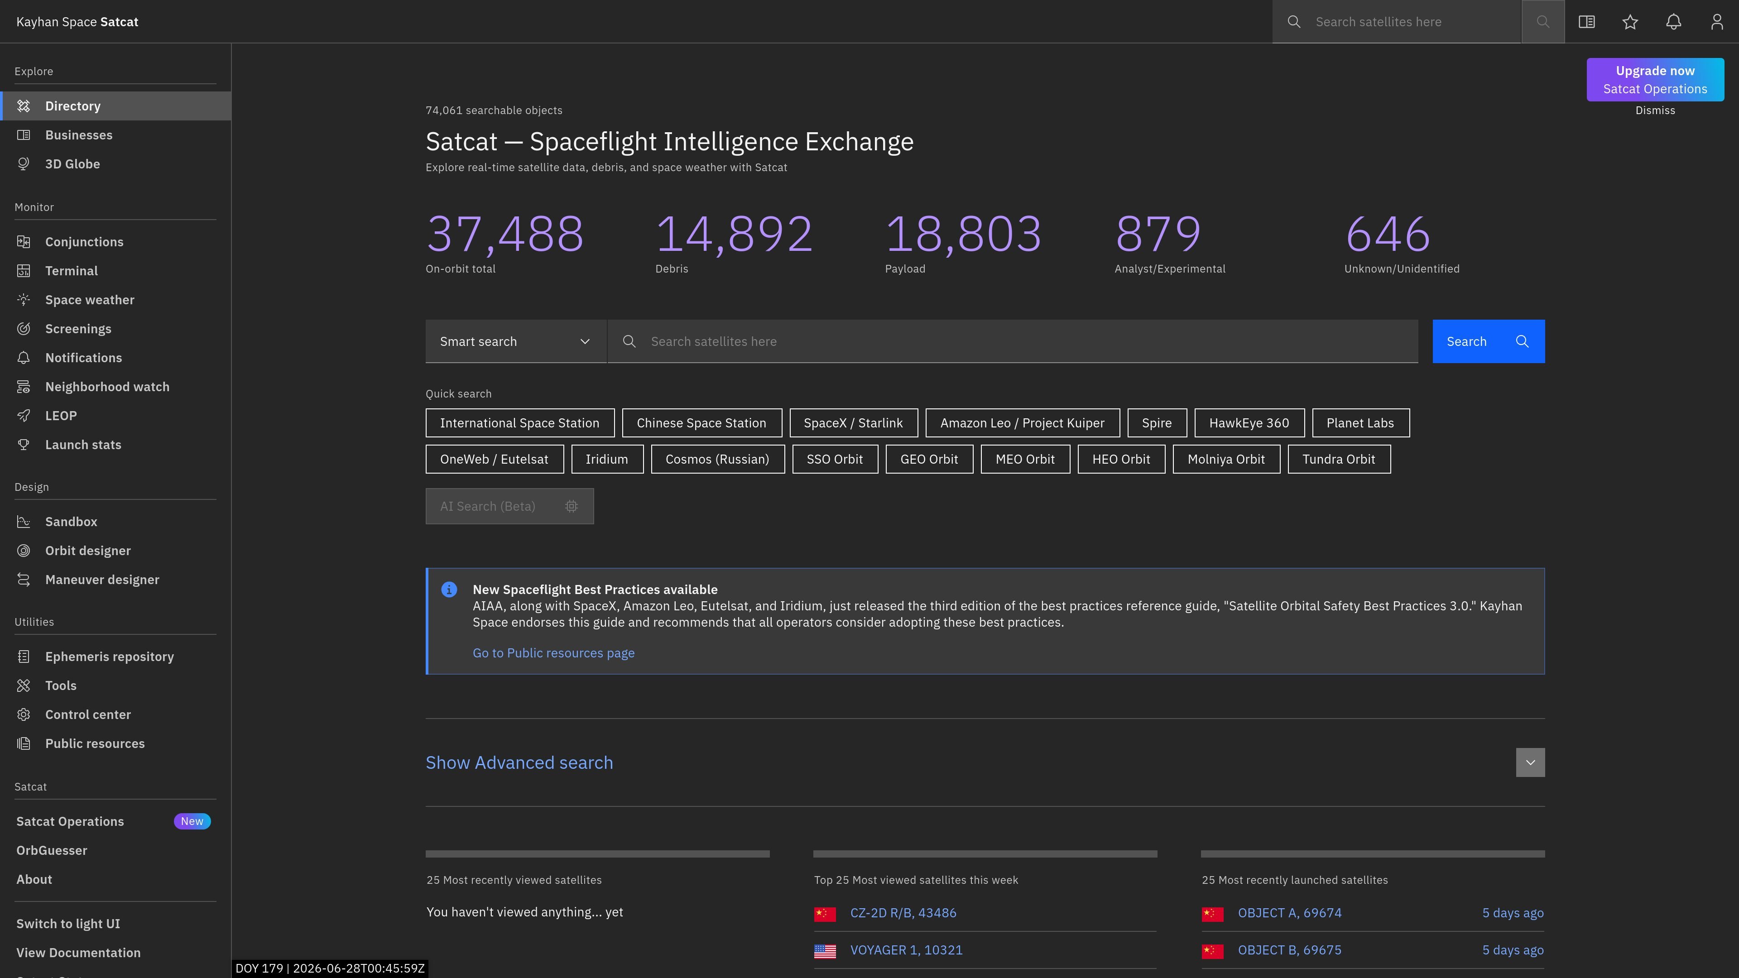Focus the header satellite search field
The width and height of the screenshot is (1739, 978).
[1397, 22]
